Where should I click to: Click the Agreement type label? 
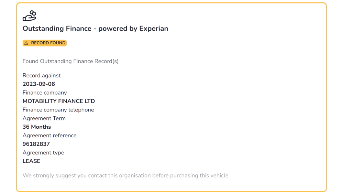[x=43, y=152]
